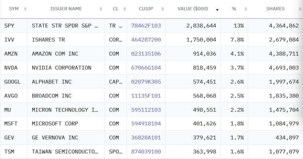
Task: Select the AMZN symbol cell
Action: tap(14, 54)
